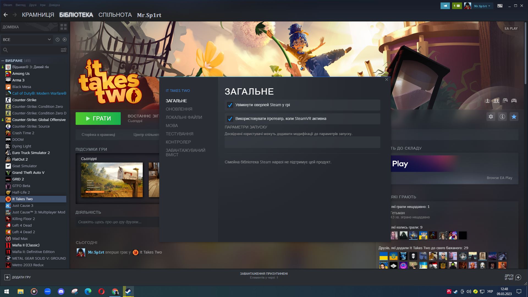Screen dimensions: 528x297
Task: Select Metro 2033 Redux in library
Action: pos(28,265)
